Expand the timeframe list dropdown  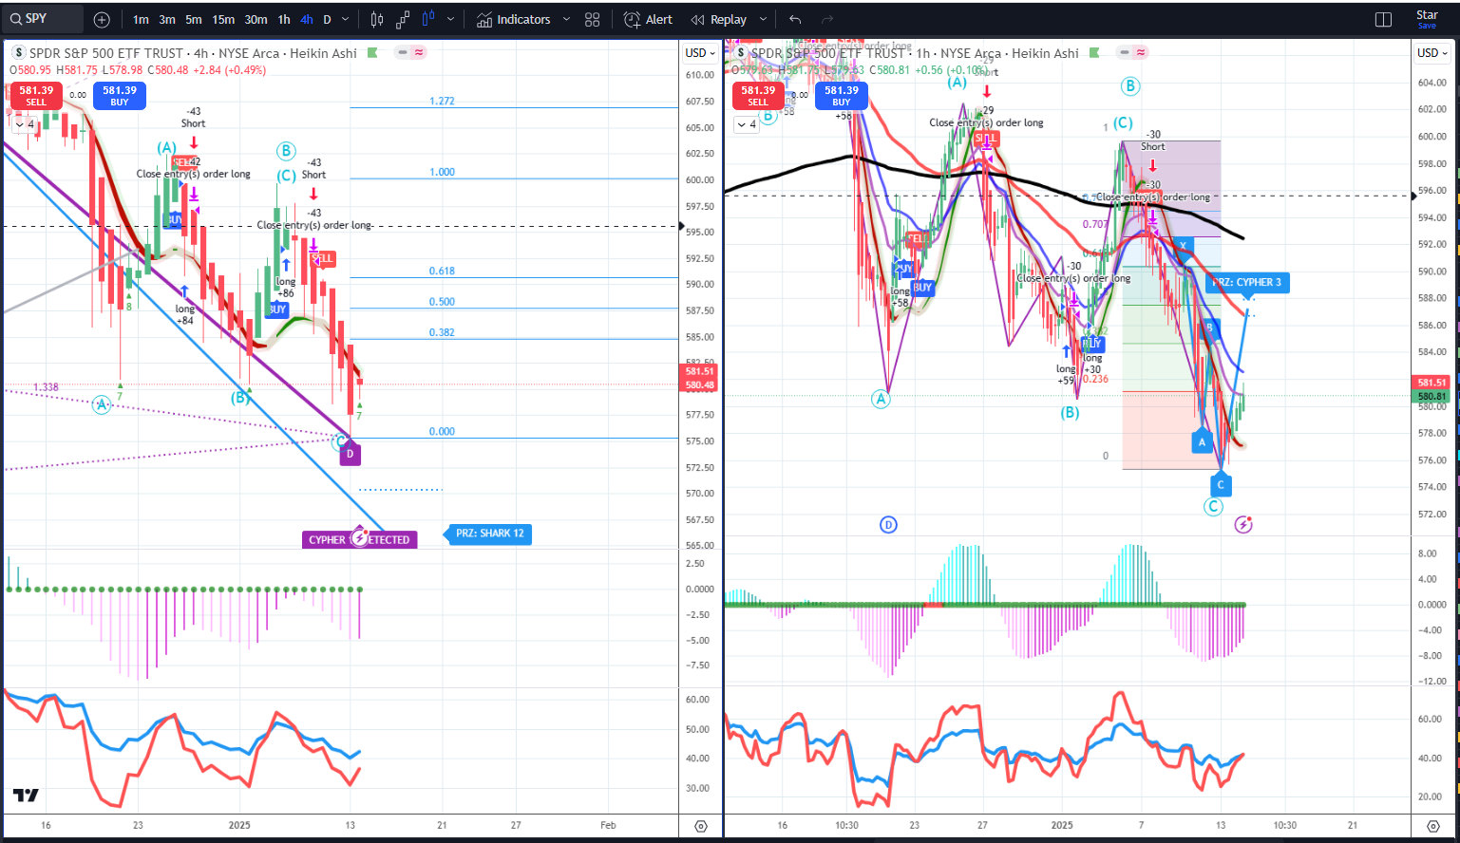346,20
